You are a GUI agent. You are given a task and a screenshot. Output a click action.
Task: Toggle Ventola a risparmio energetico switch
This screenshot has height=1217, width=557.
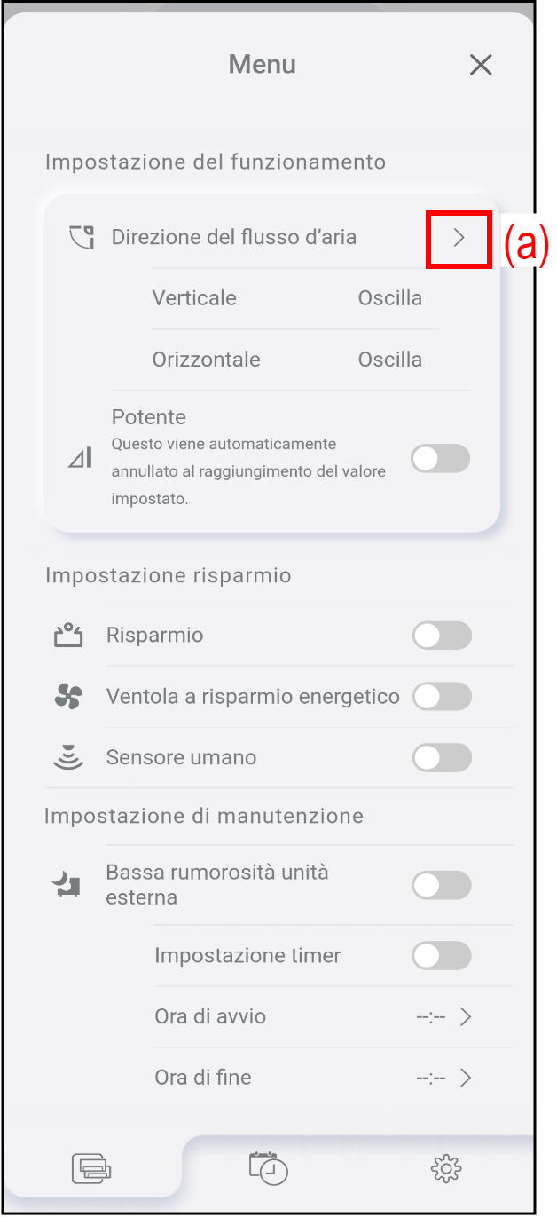(442, 697)
